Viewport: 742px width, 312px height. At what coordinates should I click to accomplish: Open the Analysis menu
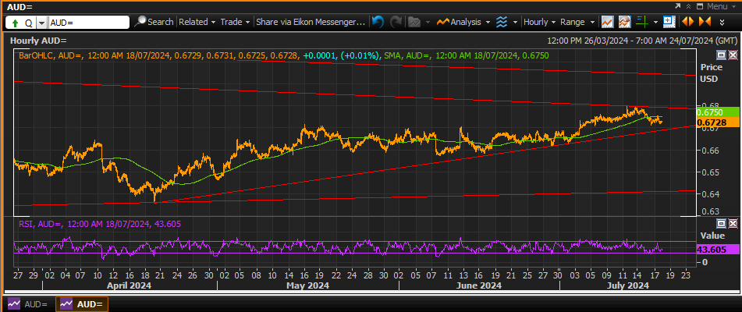pyautogui.click(x=463, y=22)
